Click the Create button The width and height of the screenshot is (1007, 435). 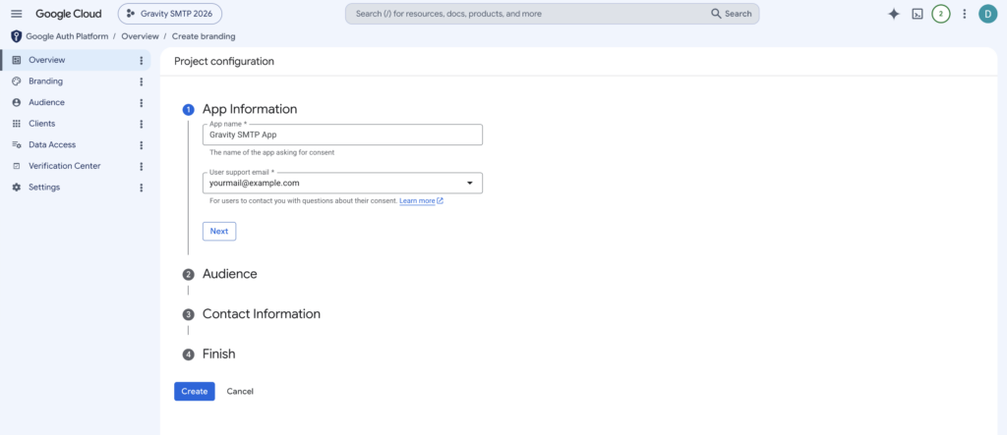(194, 392)
